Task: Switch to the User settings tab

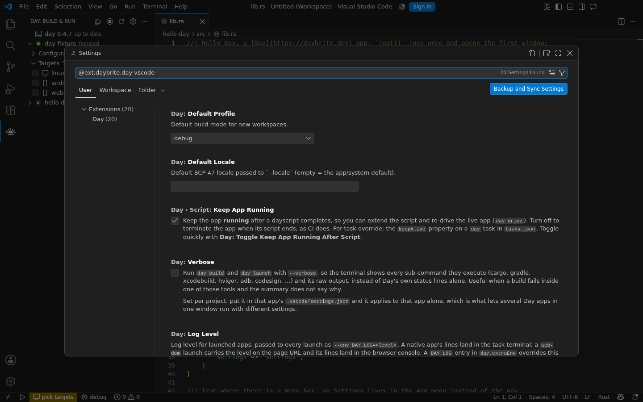Action: (x=86, y=90)
